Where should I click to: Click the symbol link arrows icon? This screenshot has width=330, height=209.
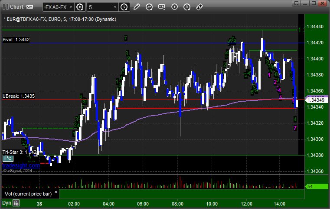click(x=199, y=7)
